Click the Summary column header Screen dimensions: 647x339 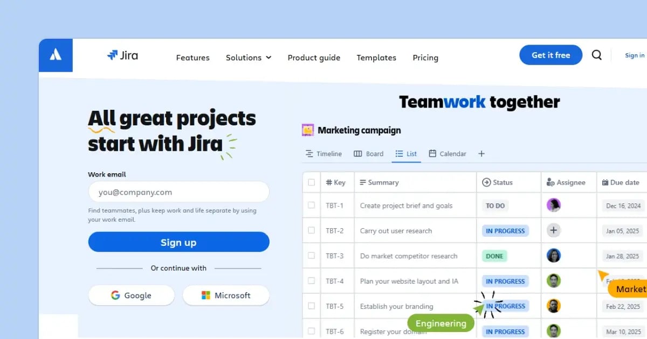379,182
